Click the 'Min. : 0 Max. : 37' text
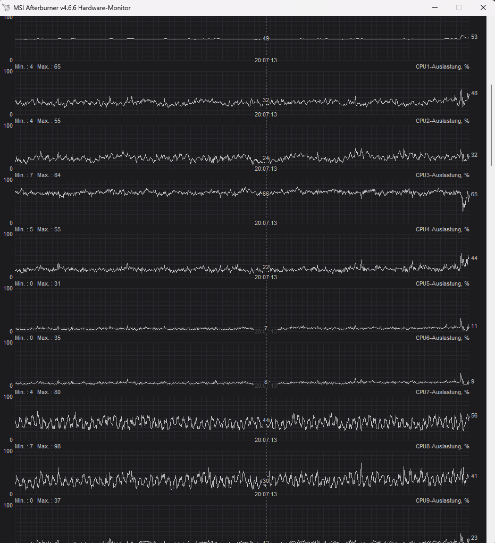This screenshot has width=495, height=543. point(38,501)
